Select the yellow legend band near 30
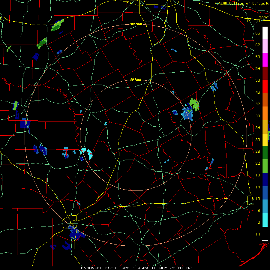 265,139
